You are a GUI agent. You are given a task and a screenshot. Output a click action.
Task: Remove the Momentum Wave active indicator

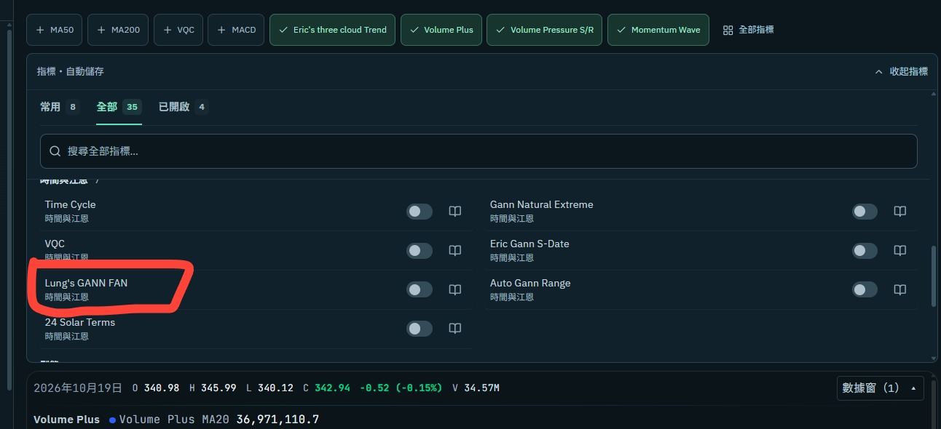click(x=658, y=30)
